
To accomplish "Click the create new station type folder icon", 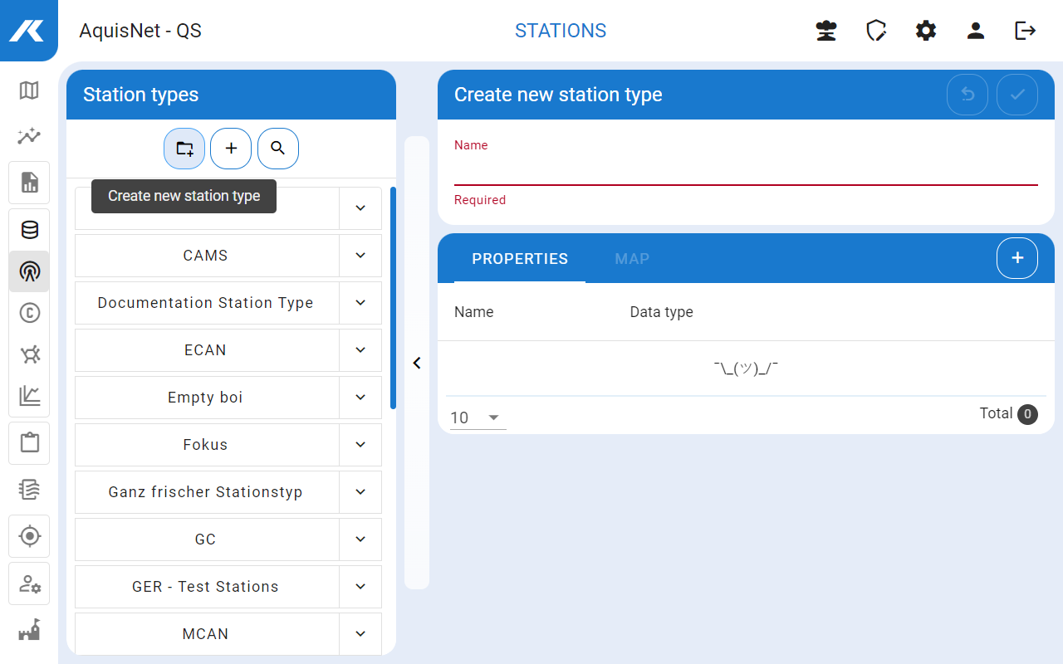I will click(184, 149).
